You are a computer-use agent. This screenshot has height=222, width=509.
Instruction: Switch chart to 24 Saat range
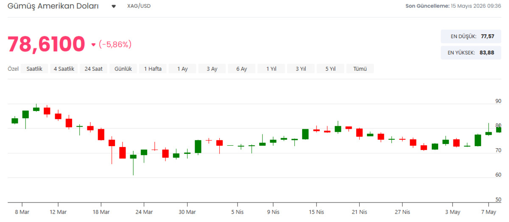pyautogui.click(x=94, y=69)
